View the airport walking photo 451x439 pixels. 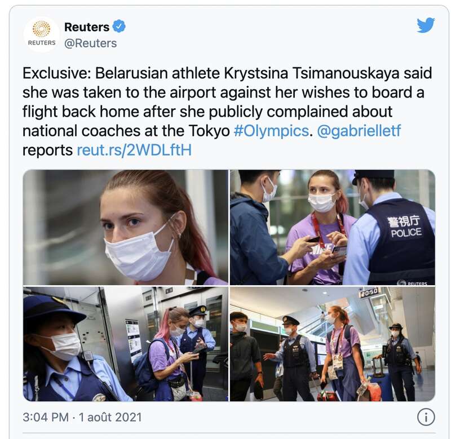[x=333, y=344]
